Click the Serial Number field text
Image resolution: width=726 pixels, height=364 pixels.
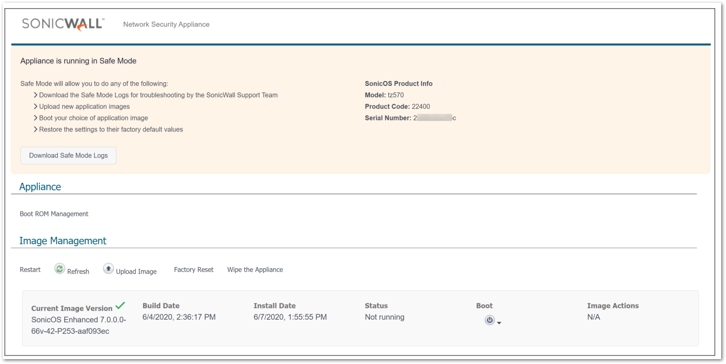(x=411, y=118)
